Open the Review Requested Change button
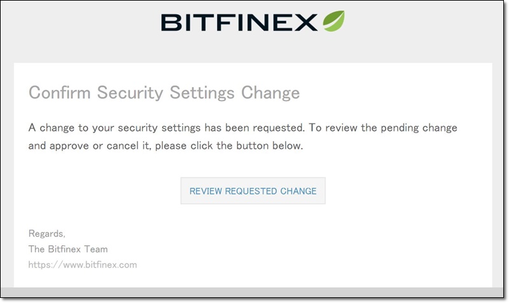 tap(253, 191)
